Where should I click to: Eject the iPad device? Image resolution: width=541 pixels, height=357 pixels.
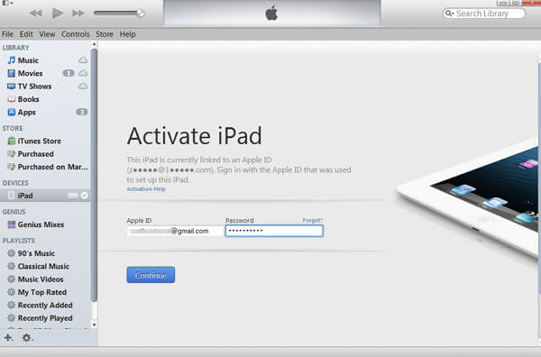click(84, 196)
